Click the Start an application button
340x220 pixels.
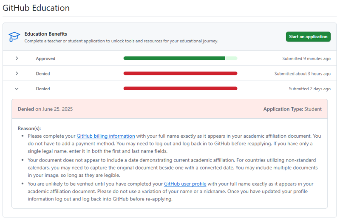tap(308, 36)
